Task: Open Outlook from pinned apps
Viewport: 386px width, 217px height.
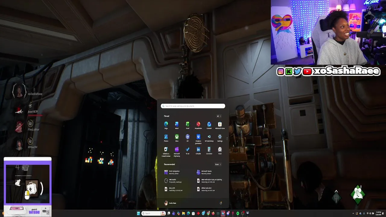Action: tap(209, 125)
